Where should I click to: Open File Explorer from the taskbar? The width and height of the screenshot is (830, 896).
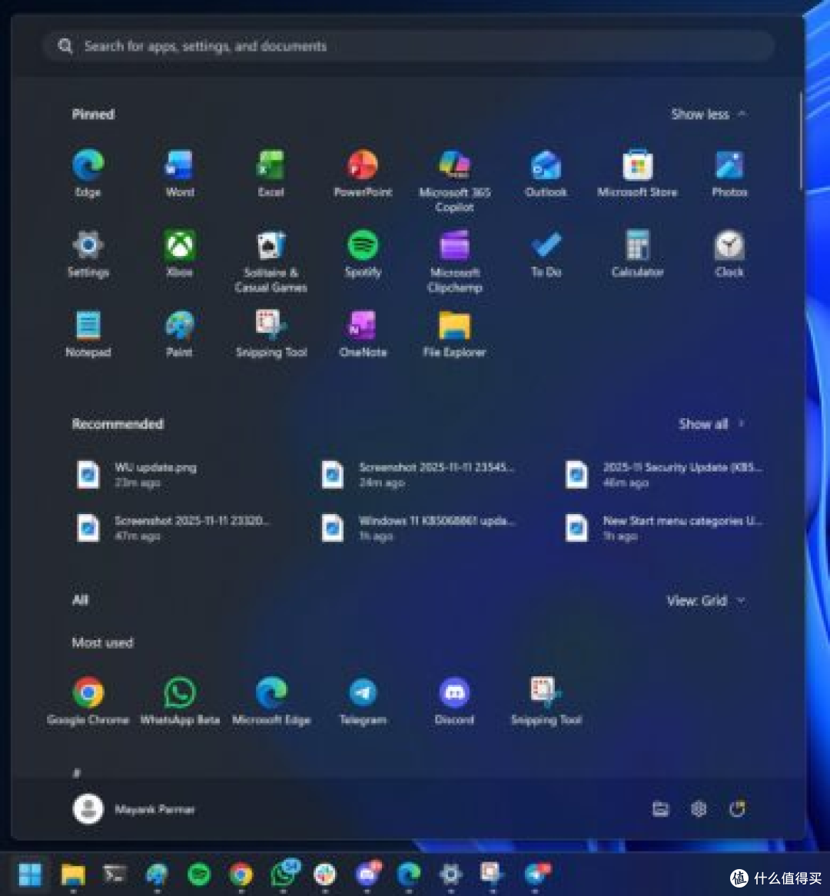[72, 874]
